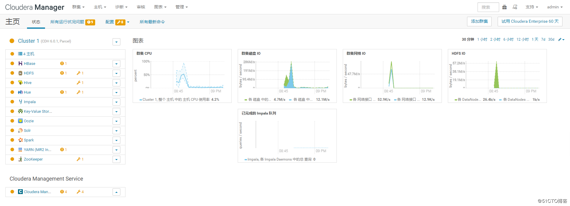Select the 1 小时 time range
Screen dimensions: 570x206
point(482,39)
